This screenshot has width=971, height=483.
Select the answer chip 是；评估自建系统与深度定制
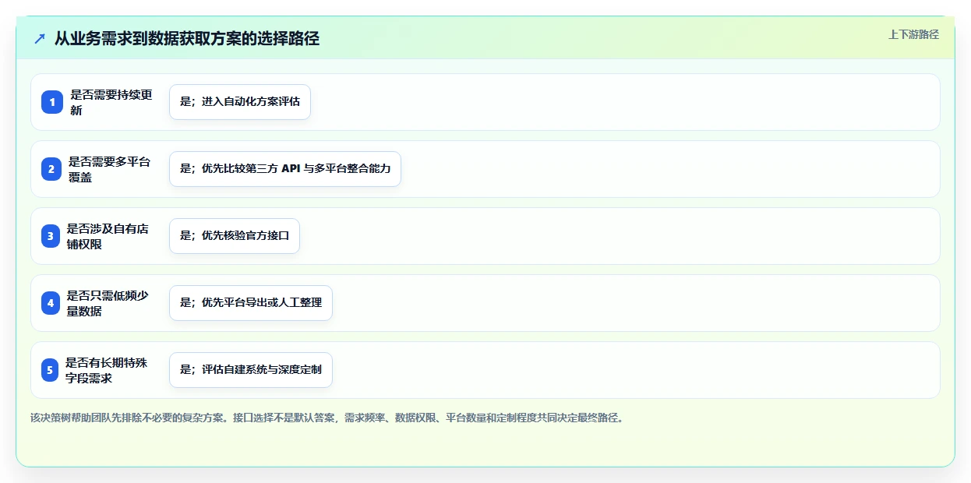(x=251, y=370)
